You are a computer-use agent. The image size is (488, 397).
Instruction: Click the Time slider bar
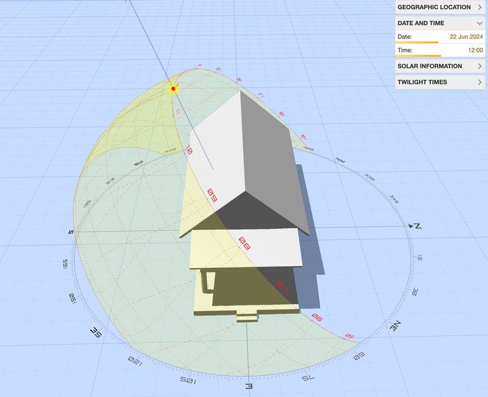click(440, 56)
